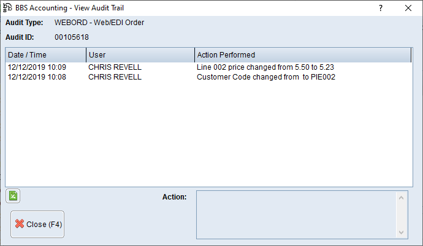
Task: Click CHRIS REVELL in the 10:09 row
Action: point(115,67)
